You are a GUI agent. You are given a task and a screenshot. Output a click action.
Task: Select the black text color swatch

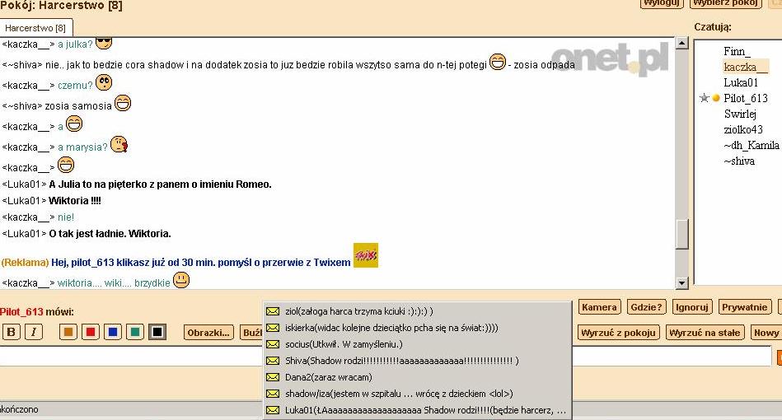point(157,332)
